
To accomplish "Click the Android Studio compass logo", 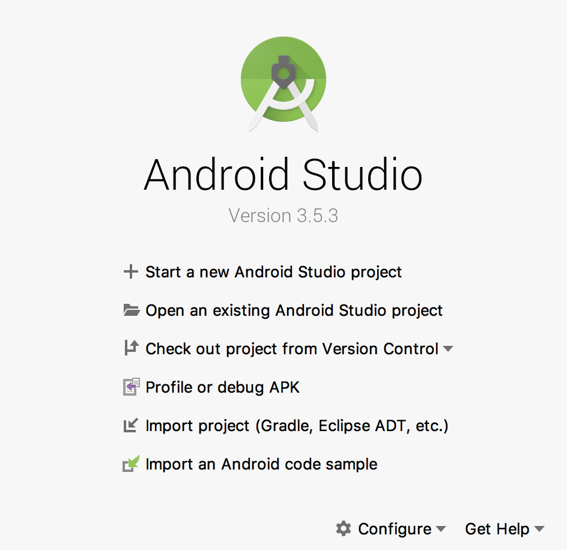I will click(283, 83).
